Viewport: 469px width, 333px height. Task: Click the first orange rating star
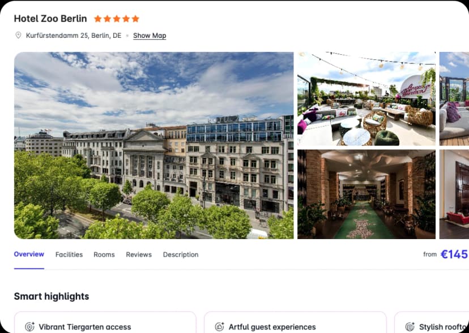97,19
